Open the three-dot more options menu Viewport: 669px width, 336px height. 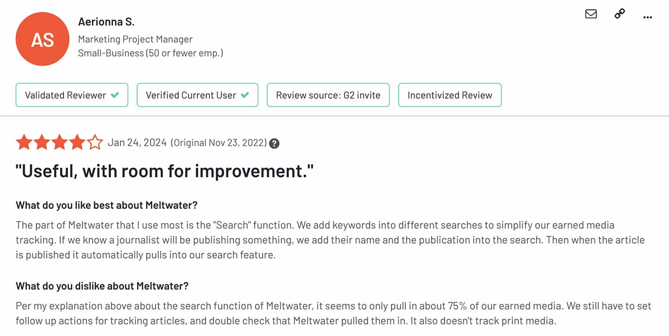[x=647, y=17]
